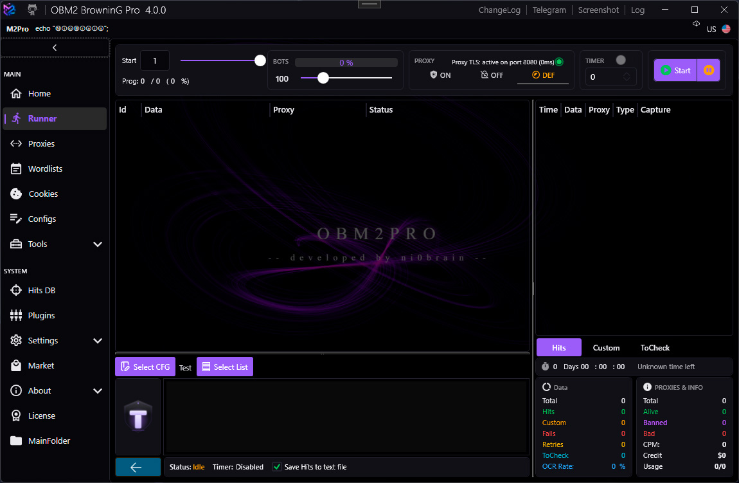Viewport: 739px width, 483px height.
Task: Set proxy mode to ON
Action: point(440,75)
